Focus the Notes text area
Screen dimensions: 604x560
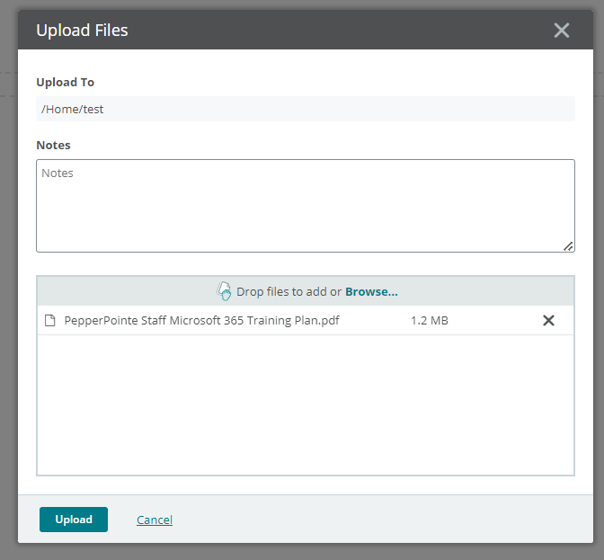pos(306,206)
